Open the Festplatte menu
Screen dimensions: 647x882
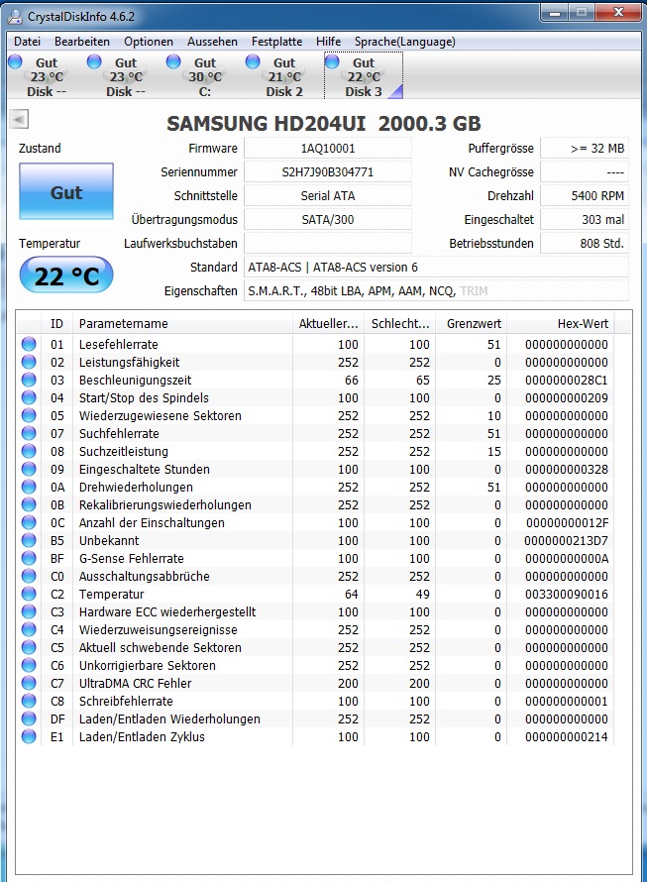click(276, 42)
